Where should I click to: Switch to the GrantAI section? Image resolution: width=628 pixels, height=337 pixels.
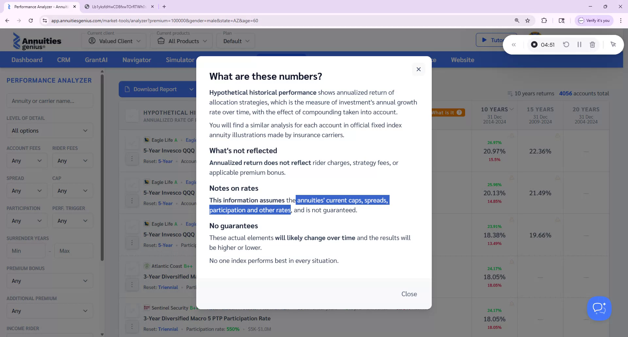(96, 60)
